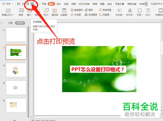Open the 文件 (File) menu

8,4
